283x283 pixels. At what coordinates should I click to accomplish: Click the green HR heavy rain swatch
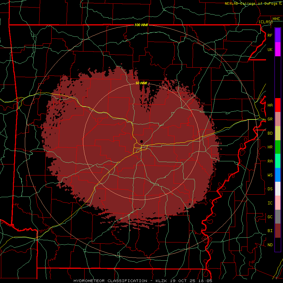(x=278, y=147)
